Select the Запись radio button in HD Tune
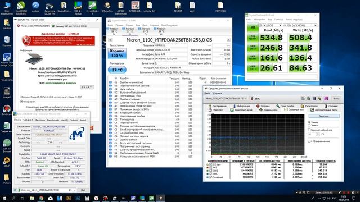Screen dimensions: 360x202 [309, 125]
